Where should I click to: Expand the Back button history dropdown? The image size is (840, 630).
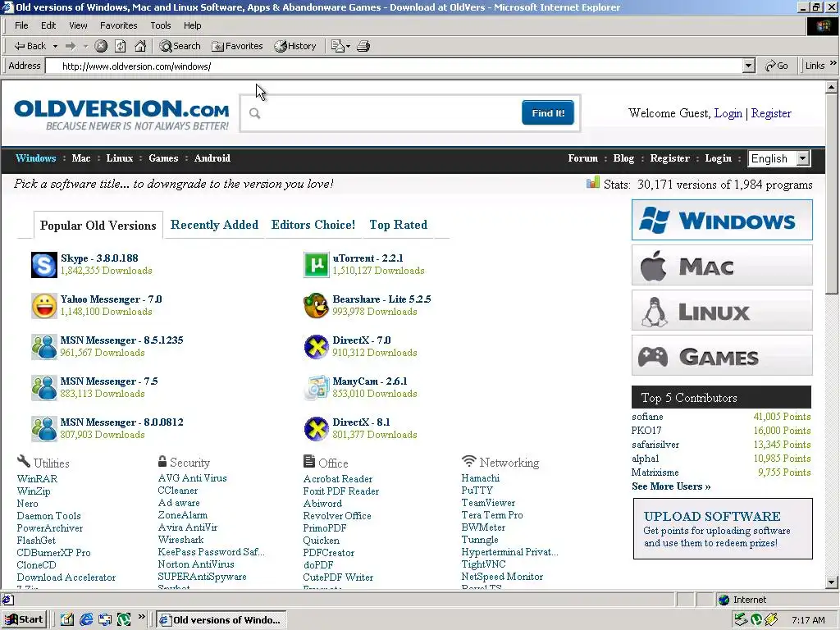[x=55, y=46]
